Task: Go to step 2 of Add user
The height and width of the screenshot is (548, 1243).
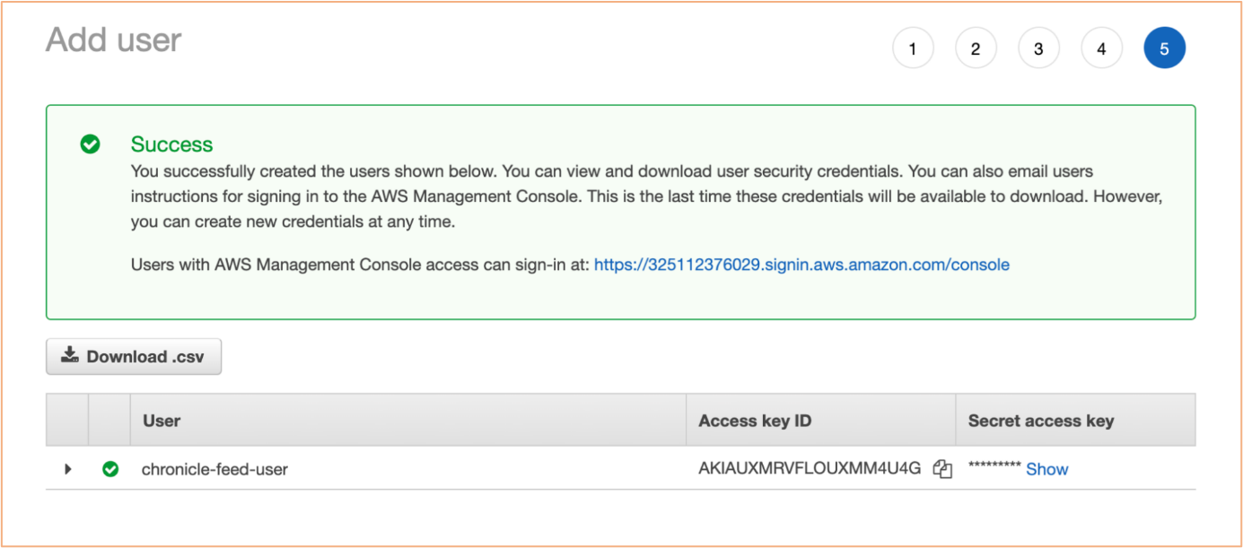Action: [976, 48]
